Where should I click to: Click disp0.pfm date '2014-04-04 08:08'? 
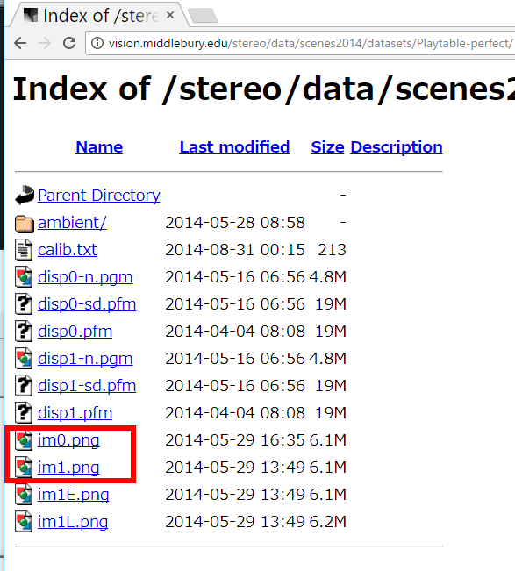[235, 332]
